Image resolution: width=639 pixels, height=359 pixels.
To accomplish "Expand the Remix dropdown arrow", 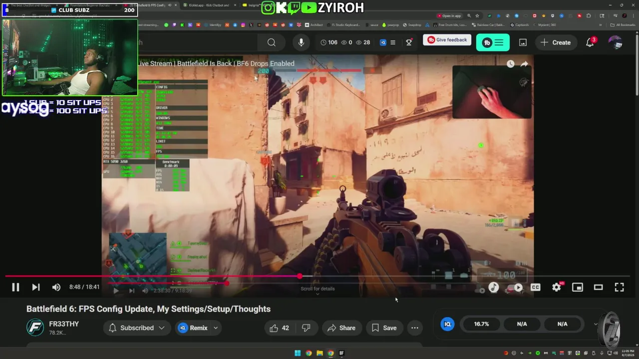I will point(216,328).
